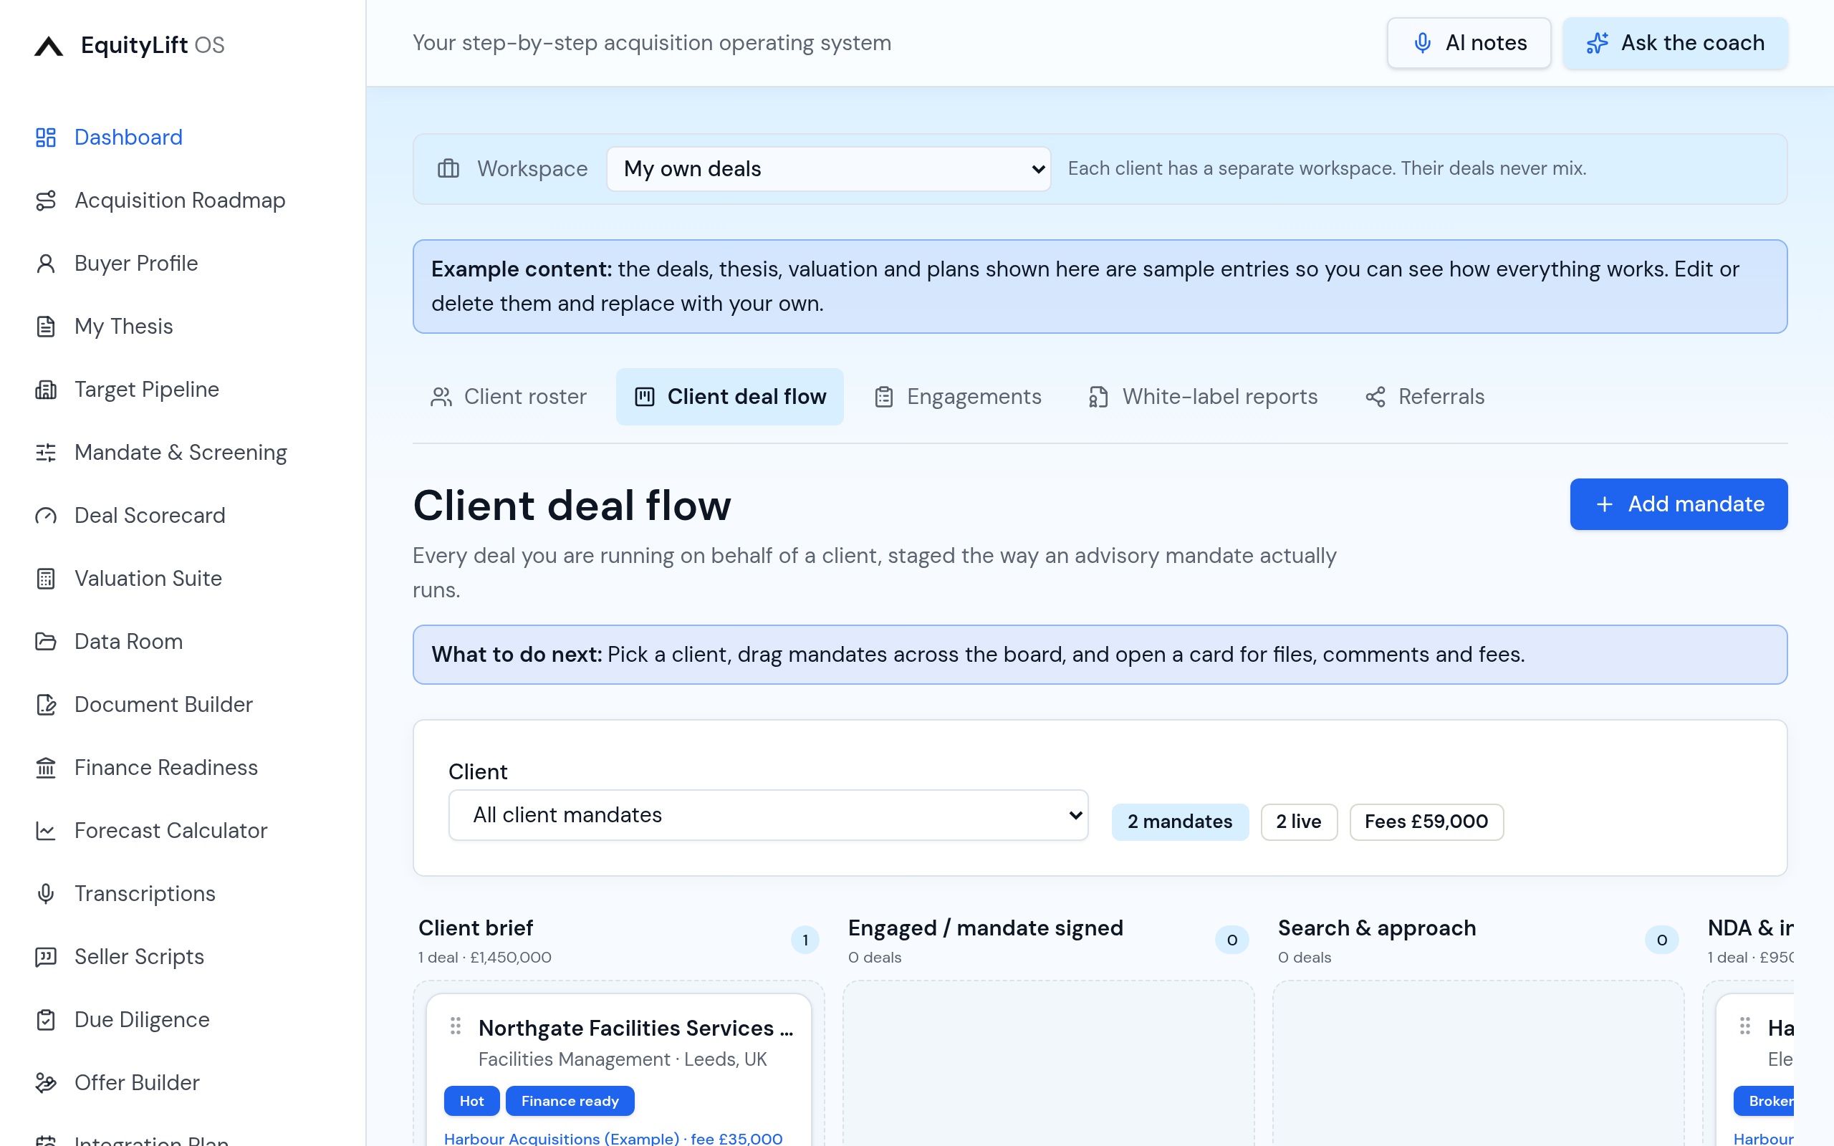1834x1146 pixels.
Task: Click the Mandate & Screening sliders icon
Action: 45,453
